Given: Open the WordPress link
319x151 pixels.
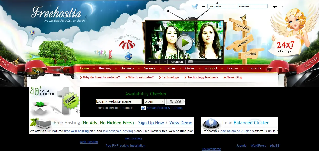Looking at the screenshot, I should [x=258, y=146].
